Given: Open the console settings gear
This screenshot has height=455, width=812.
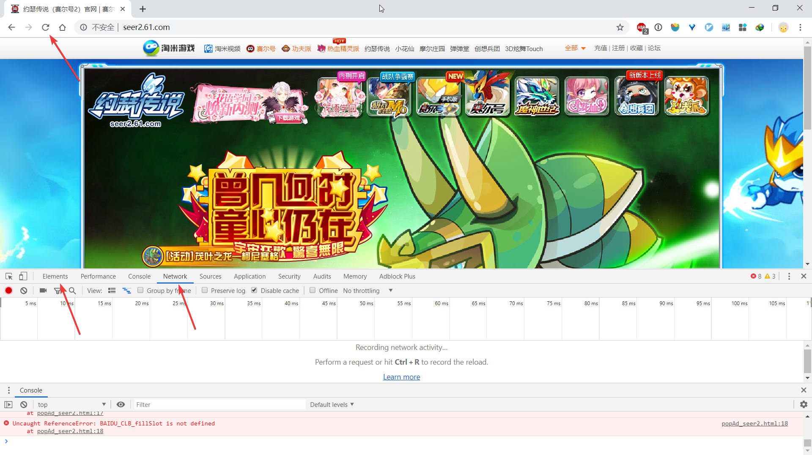Looking at the screenshot, I should 804,404.
